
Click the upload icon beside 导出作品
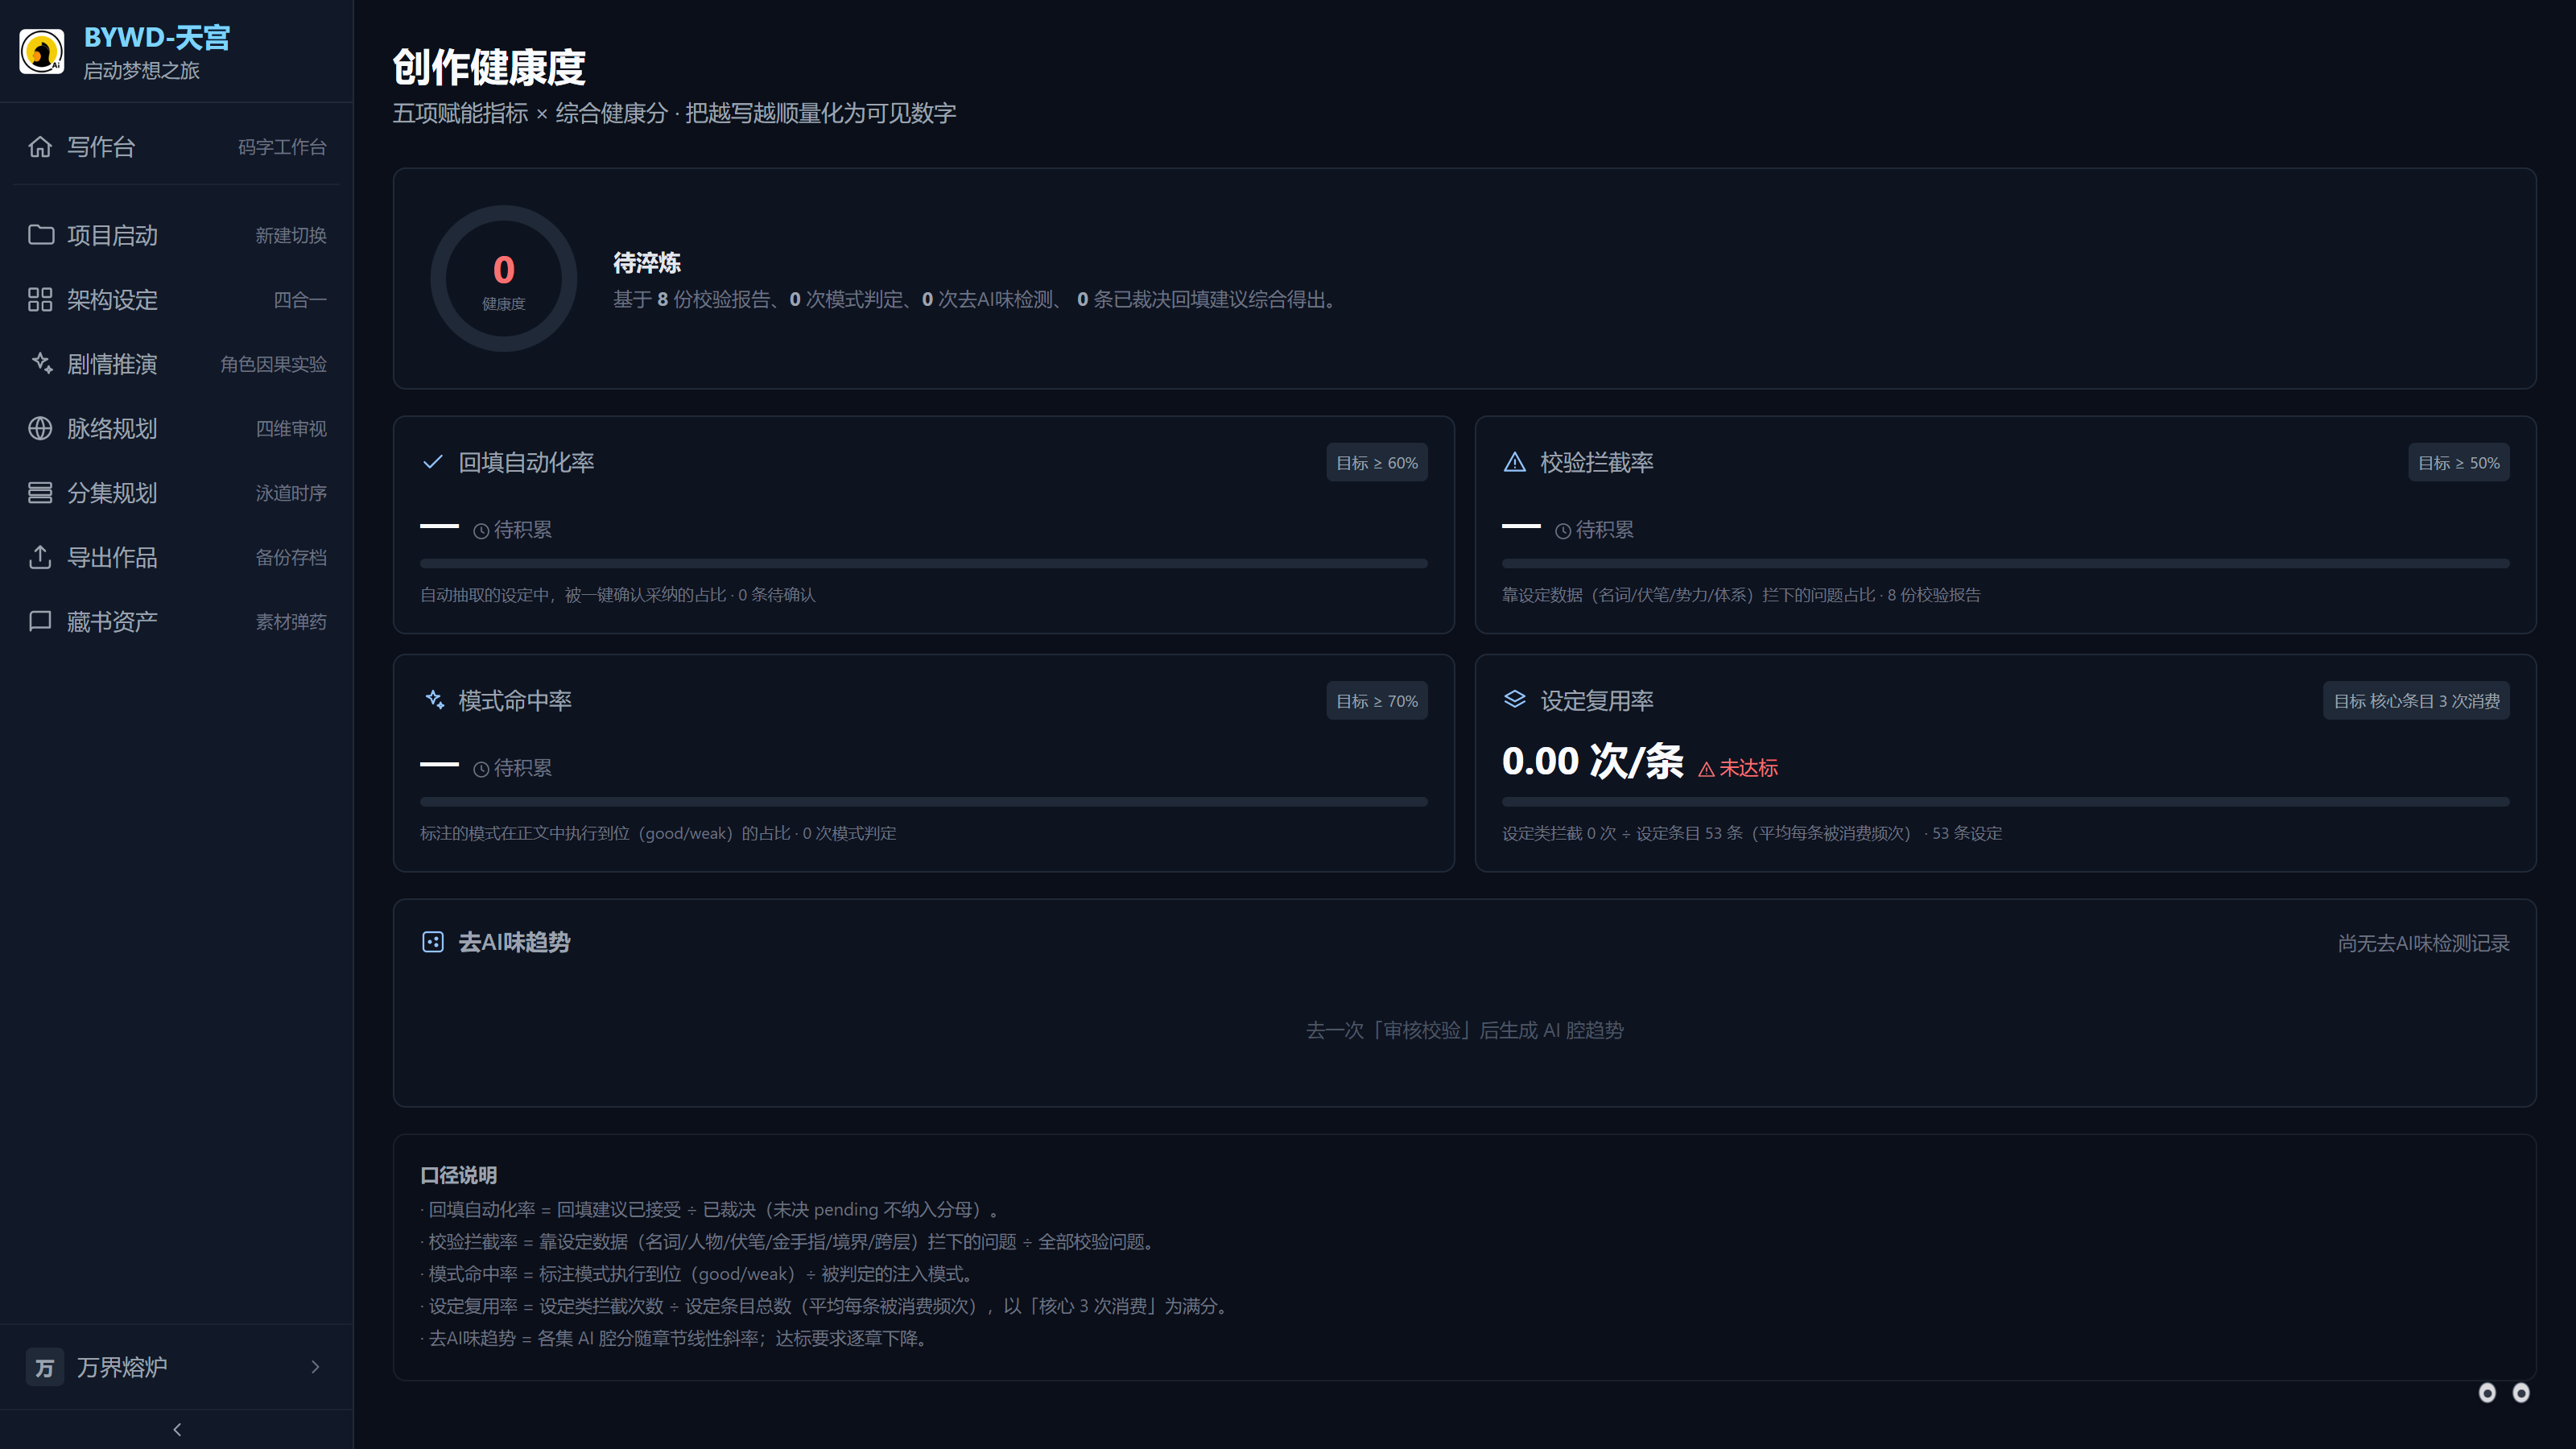coord(40,557)
